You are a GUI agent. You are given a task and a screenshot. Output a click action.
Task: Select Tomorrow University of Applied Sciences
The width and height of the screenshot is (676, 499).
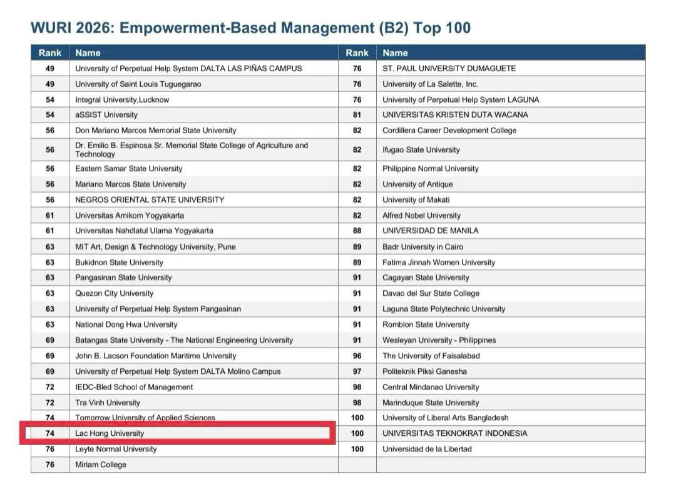click(145, 418)
